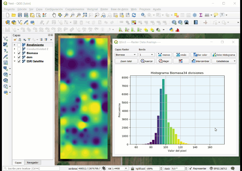242x171 pixels.
Task: Select the Identify Features tool
Action: [143, 15]
